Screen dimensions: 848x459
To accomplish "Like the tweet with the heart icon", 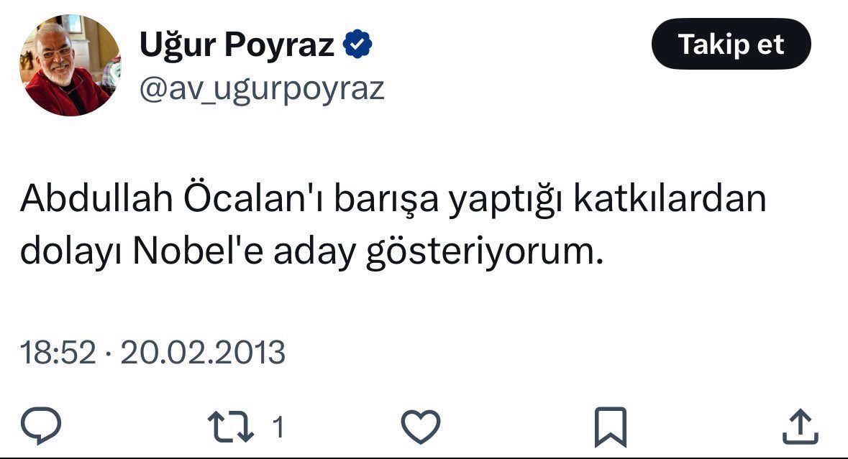I will pyautogui.click(x=421, y=427).
